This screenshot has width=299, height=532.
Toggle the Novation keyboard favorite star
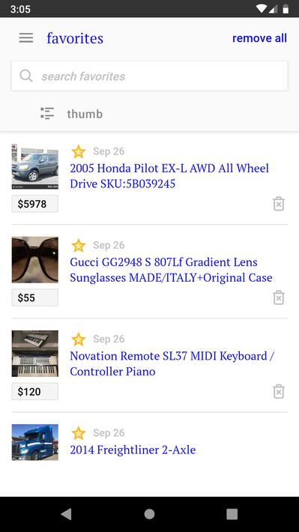pyautogui.click(x=79, y=339)
